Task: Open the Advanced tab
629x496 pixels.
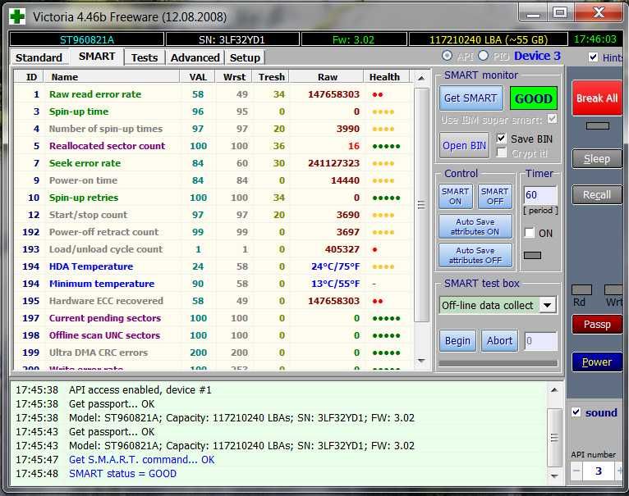Action: tap(195, 57)
